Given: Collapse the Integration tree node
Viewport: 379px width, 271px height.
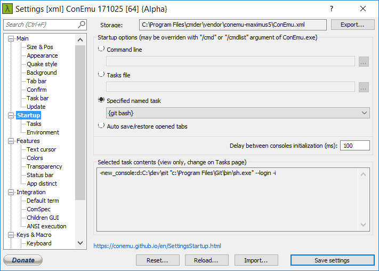Looking at the screenshot, I should [x=11, y=193].
